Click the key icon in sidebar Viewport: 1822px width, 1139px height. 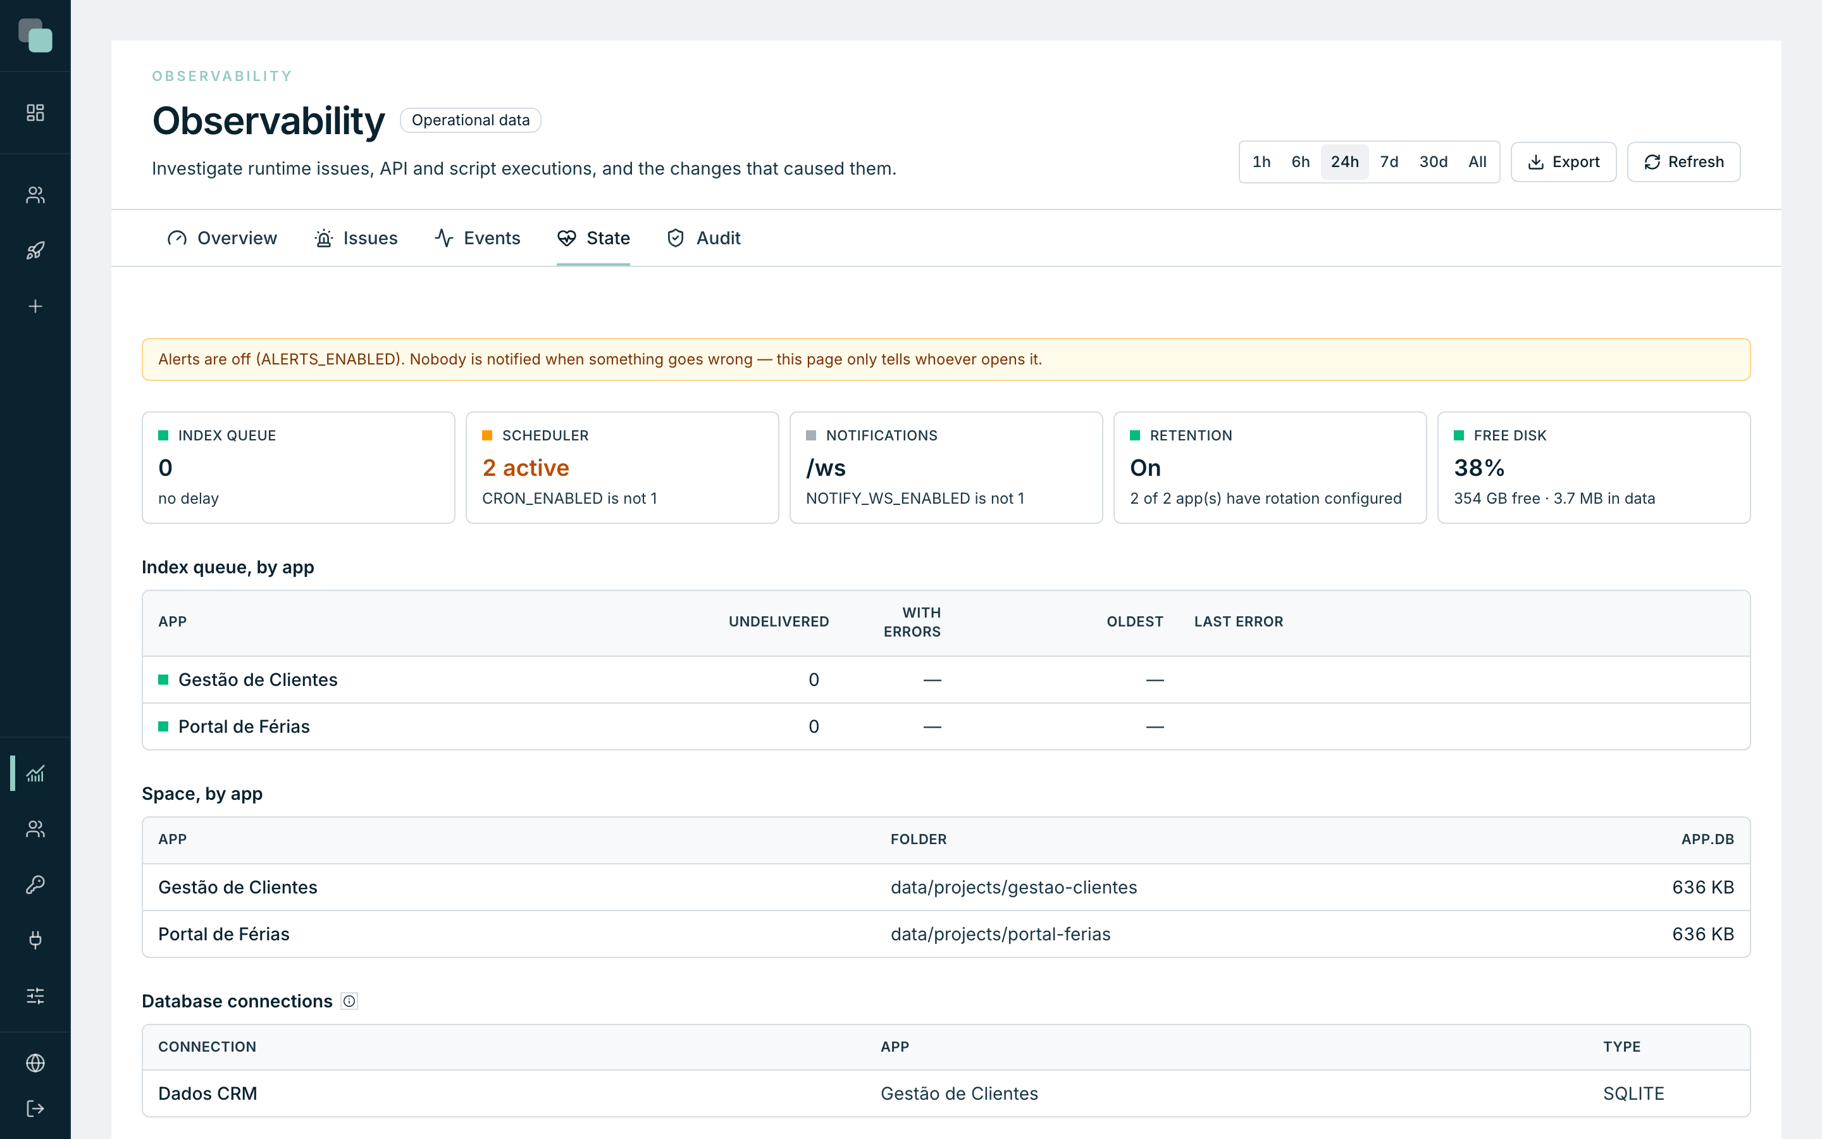tap(35, 885)
